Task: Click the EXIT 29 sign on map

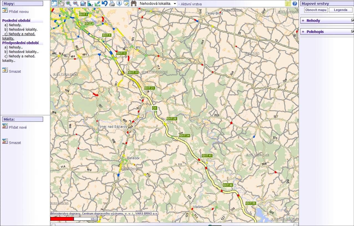Action: [172, 119]
